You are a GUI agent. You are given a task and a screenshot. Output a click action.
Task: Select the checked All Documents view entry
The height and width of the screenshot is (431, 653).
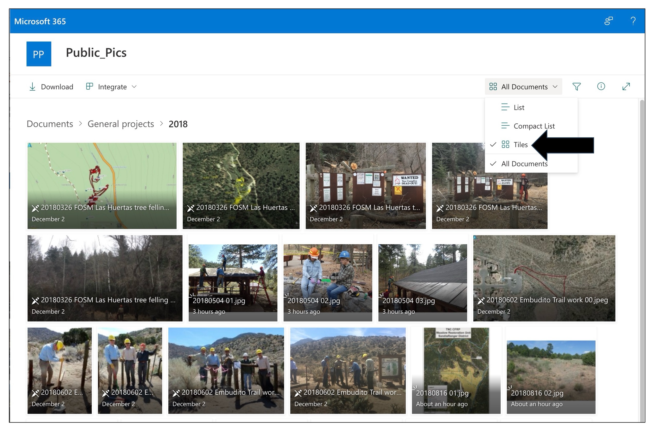point(524,164)
